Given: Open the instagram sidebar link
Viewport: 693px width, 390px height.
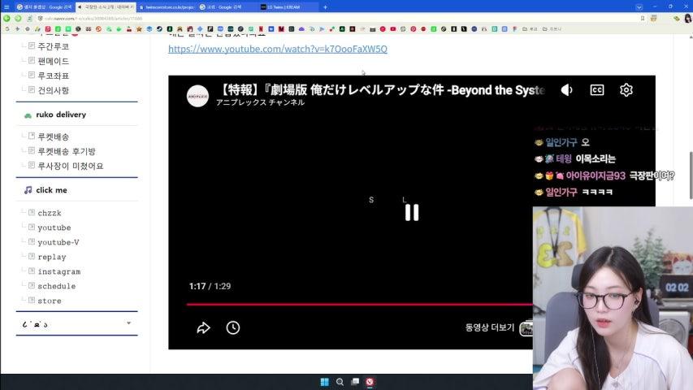Looking at the screenshot, I should [x=58, y=271].
